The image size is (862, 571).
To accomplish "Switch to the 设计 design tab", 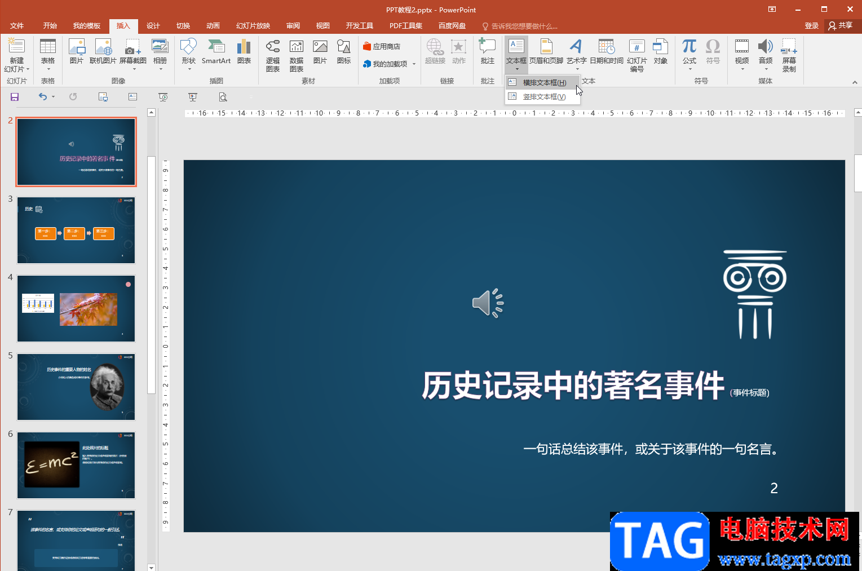I will pos(153,26).
